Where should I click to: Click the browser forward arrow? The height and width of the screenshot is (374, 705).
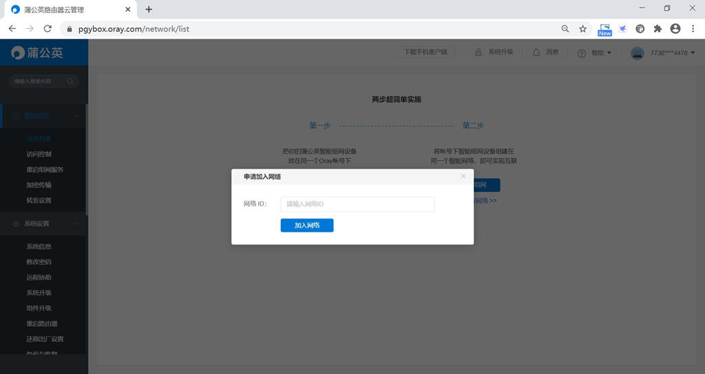tap(30, 29)
